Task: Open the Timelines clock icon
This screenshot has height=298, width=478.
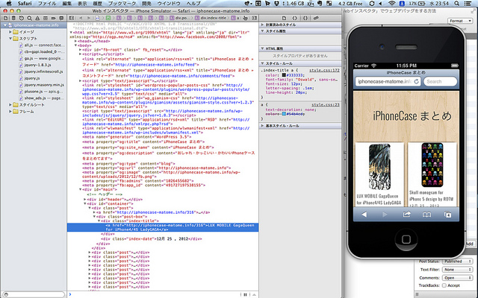Action: click(22, 18)
